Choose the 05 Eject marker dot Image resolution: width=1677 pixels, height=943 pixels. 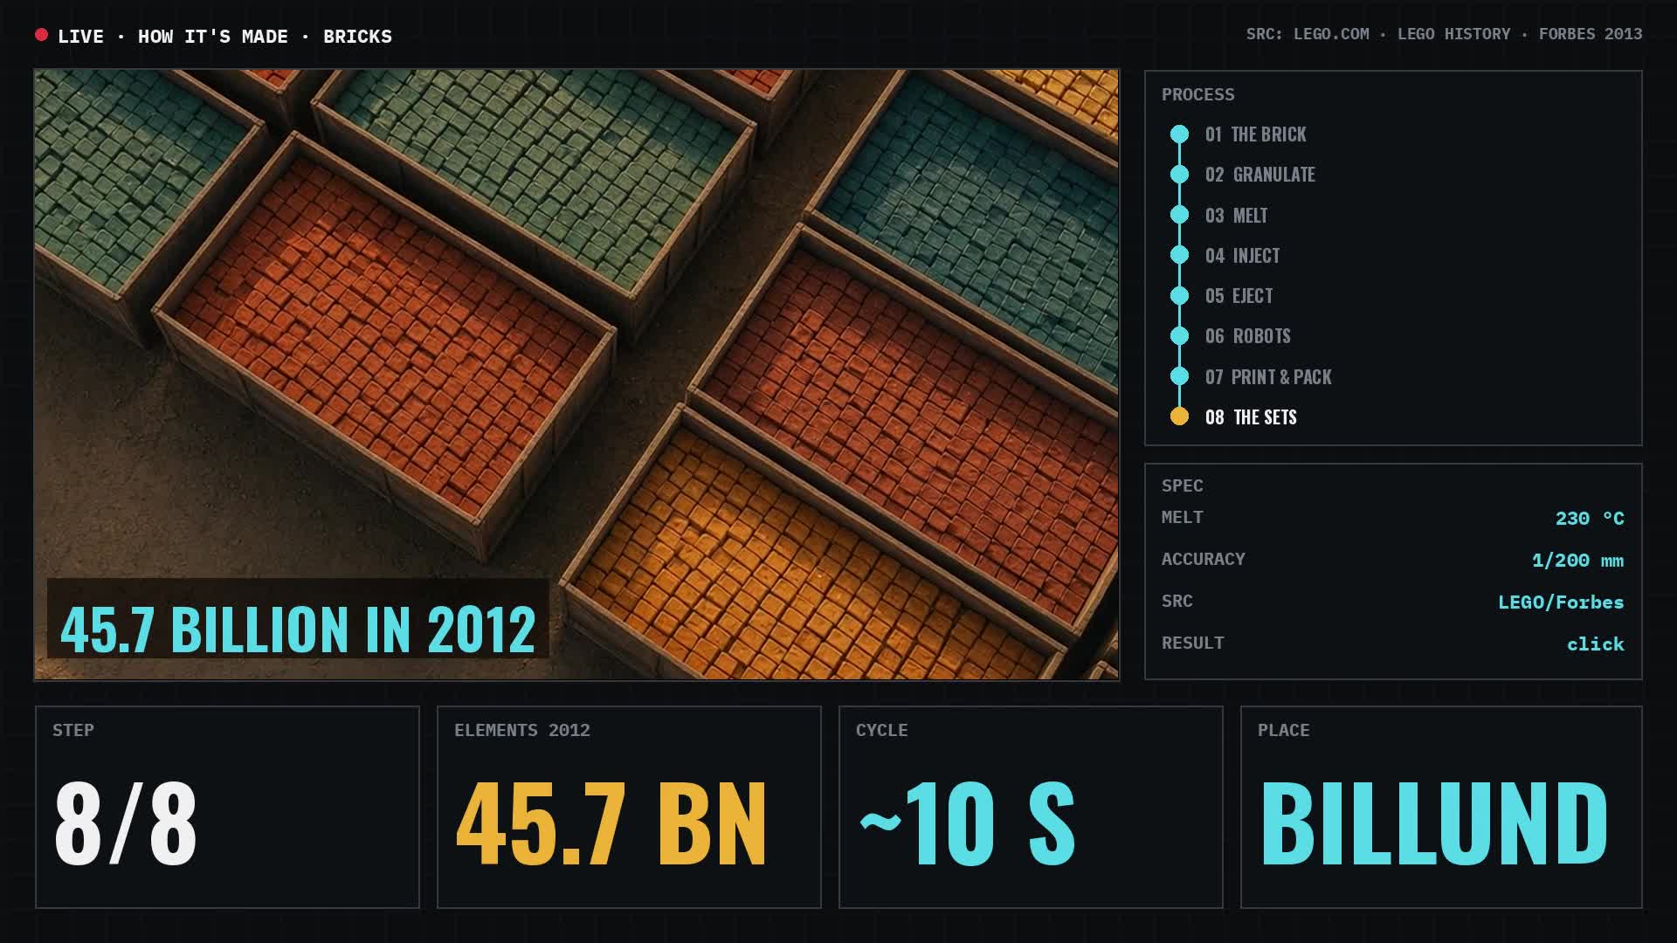(x=1179, y=295)
